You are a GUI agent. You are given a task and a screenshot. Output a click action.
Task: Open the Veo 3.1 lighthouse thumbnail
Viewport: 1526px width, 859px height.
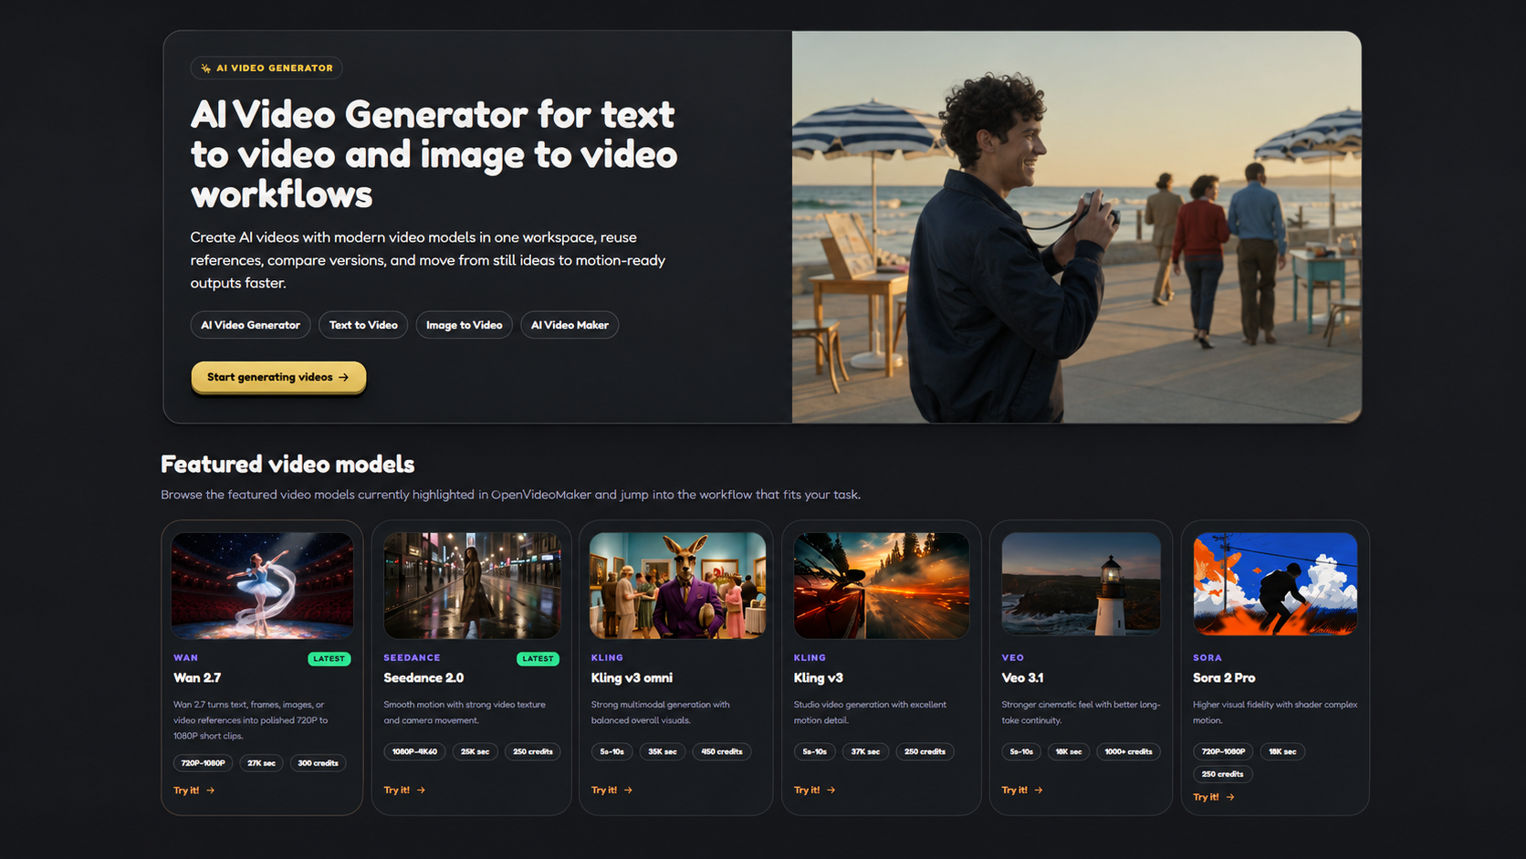[1081, 583]
